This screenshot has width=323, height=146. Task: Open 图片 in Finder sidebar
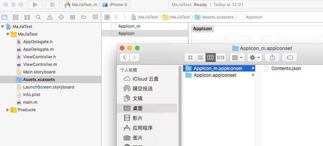pos(147,138)
